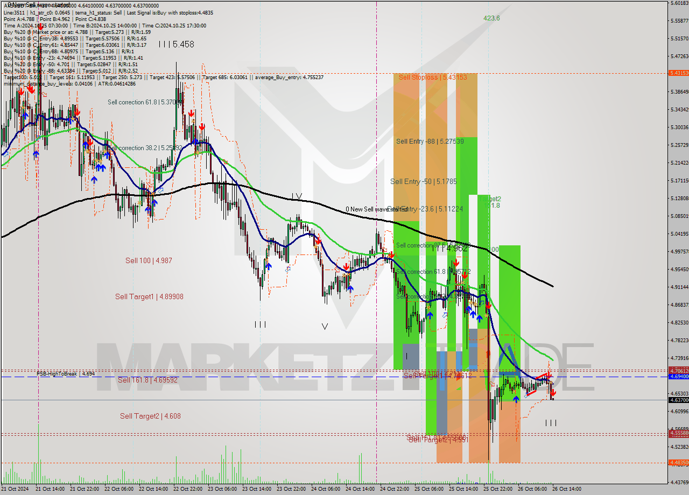This screenshot has width=689, height=495.
Task: Click the '21 Oct 2024' date on time axis
Action: [x=15, y=489]
